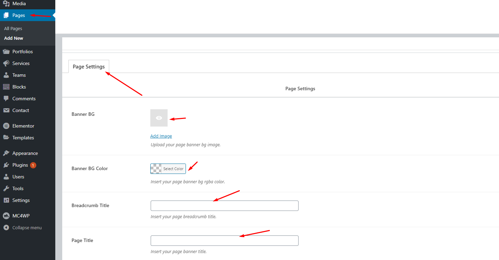Switch to the Page Settings tab
The height and width of the screenshot is (260, 499).
89,66
